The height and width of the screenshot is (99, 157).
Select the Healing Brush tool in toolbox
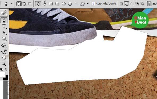coord(4,13)
